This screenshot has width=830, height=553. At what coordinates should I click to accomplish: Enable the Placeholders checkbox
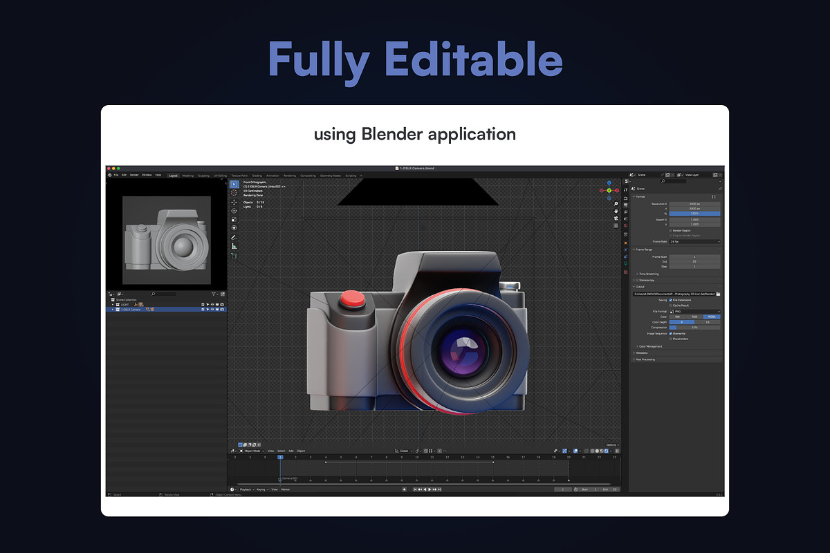(x=671, y=339)
